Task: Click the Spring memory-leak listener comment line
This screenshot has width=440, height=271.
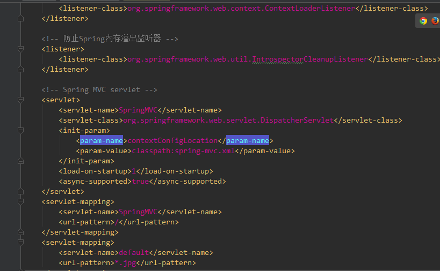Action: click(110, 39)
